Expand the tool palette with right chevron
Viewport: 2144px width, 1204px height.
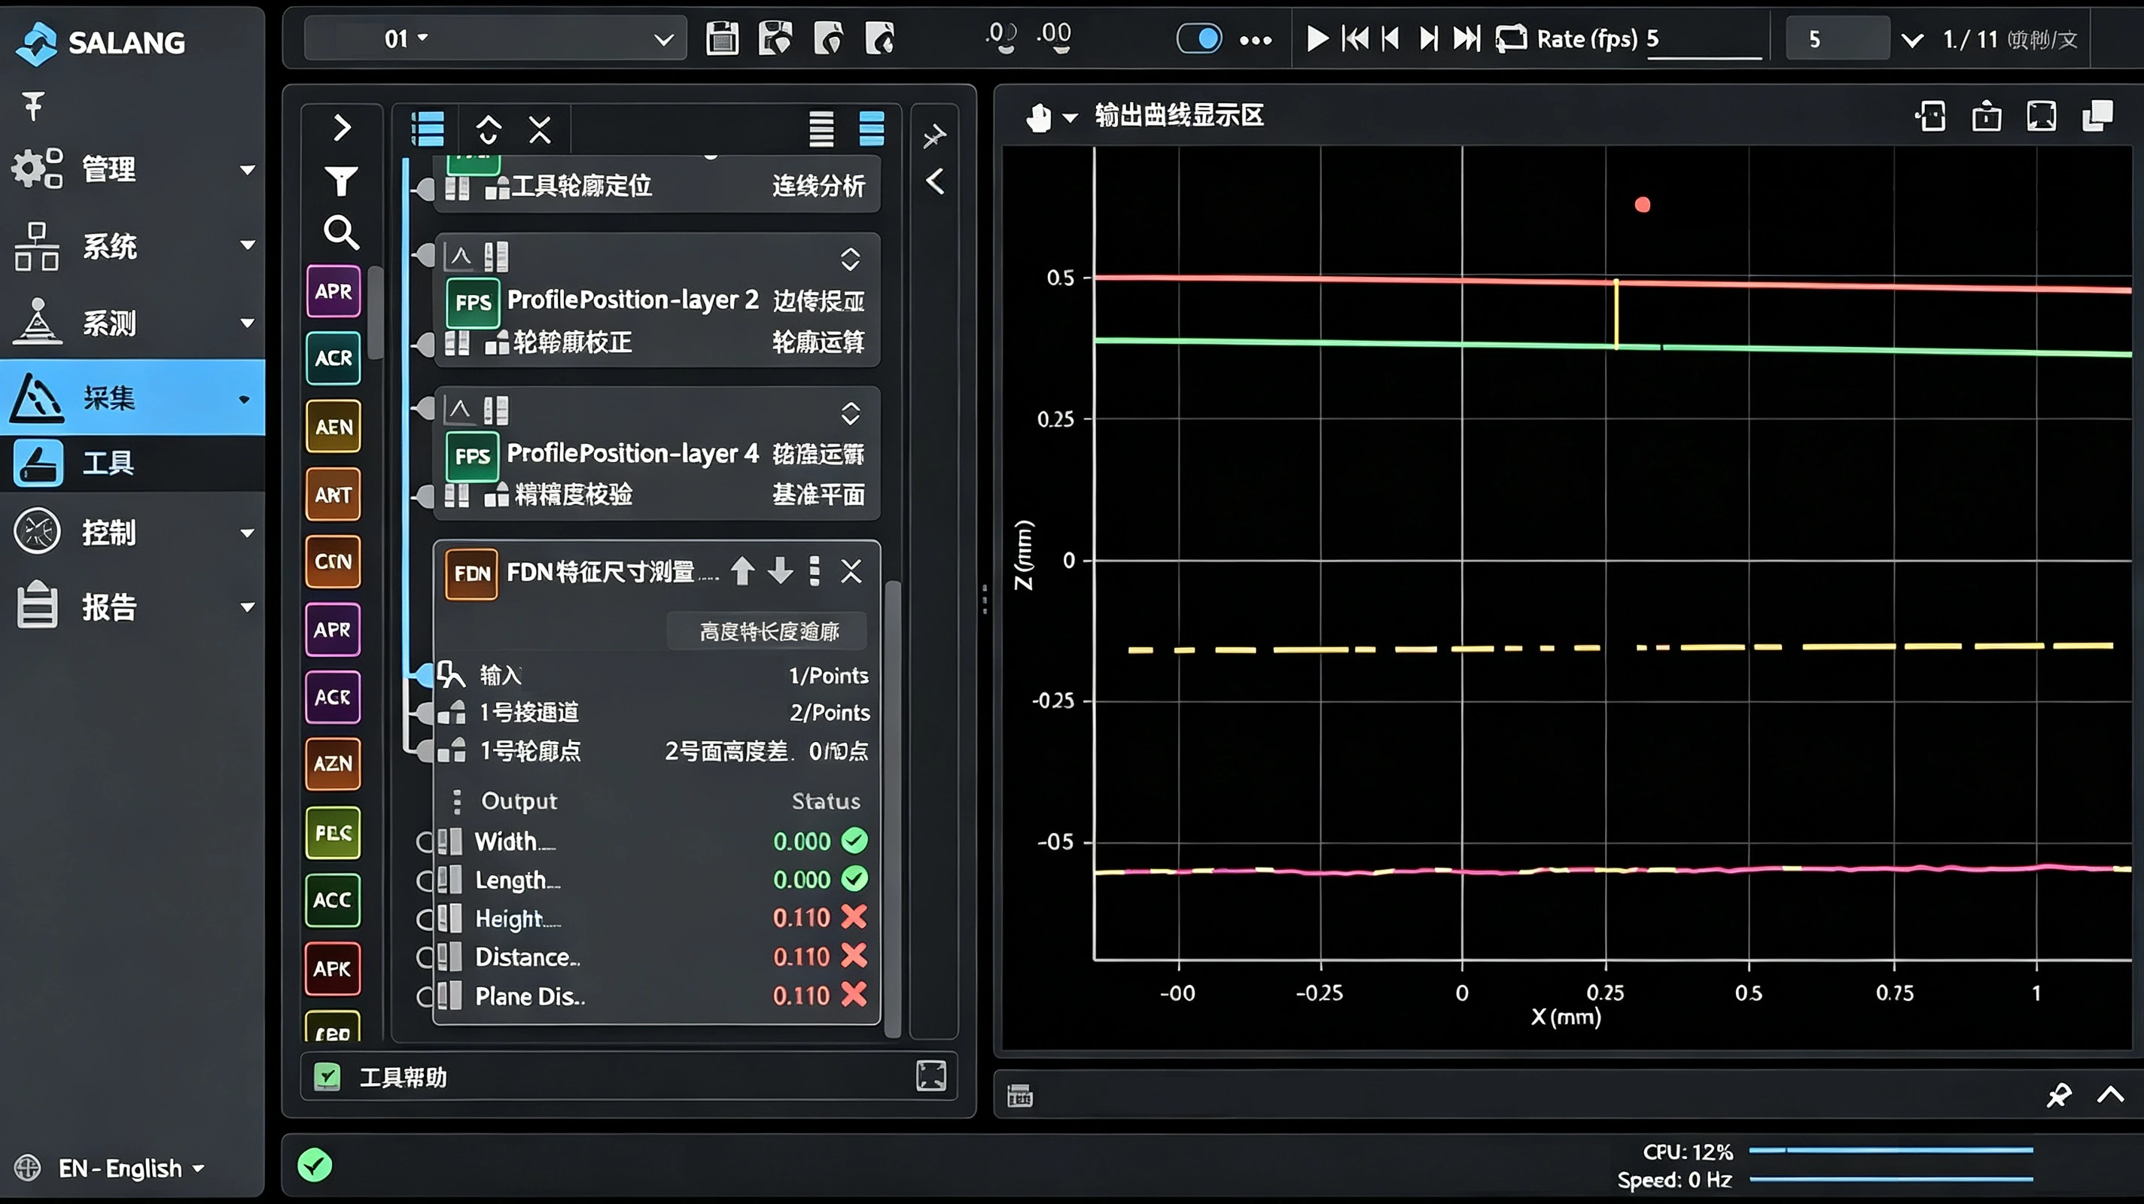pos(341,127)
